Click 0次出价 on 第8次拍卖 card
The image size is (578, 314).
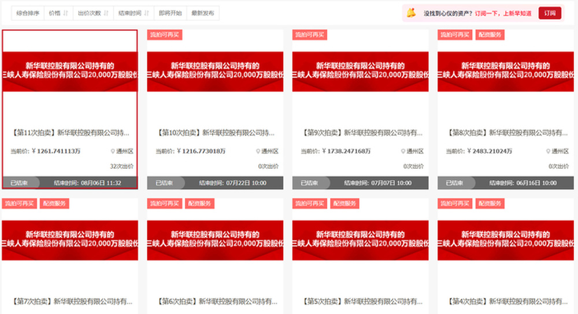click(559, 167)
